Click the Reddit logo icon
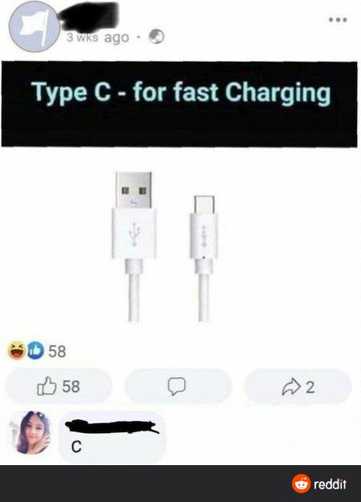The image size is (361, 502). coord(301,484)
